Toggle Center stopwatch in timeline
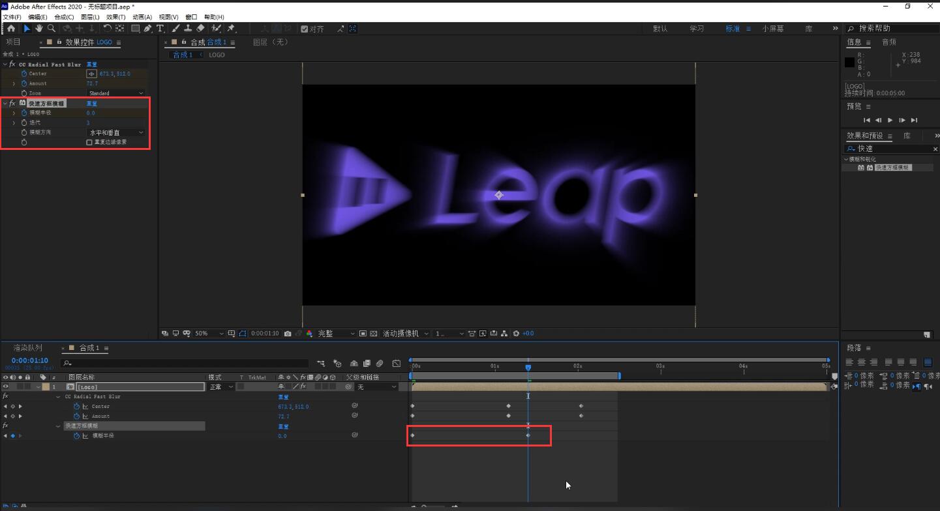Viewport: 940px width, 511px height. (76, 406)
